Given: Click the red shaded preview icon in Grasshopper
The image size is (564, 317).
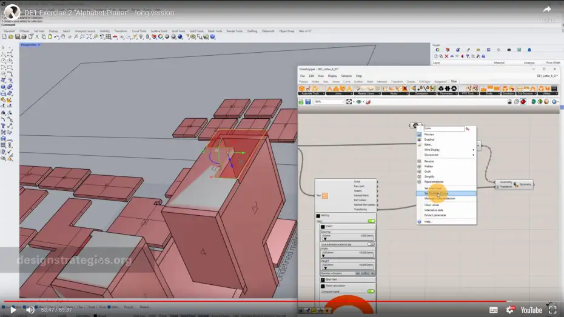Looking at the screenshot, I should [x=523, y=102].
